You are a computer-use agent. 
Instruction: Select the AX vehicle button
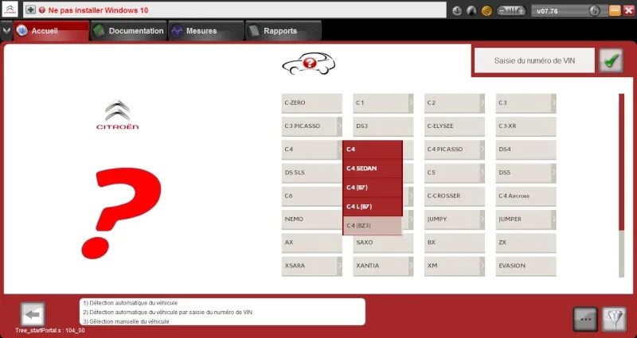(x=311, y=243)
